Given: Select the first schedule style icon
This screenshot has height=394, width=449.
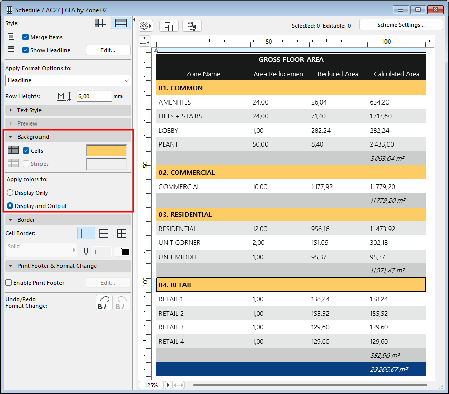Looking at the screenshot, I should pos(101,23).
